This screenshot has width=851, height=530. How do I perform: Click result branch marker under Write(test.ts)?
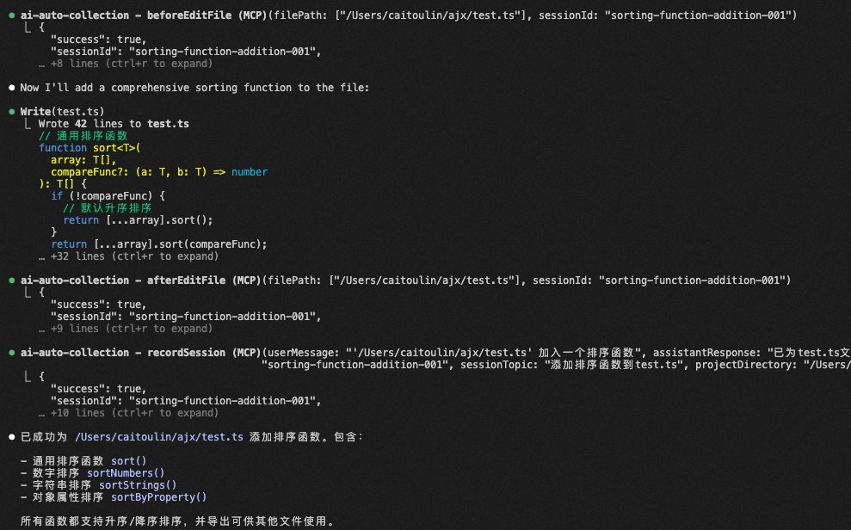tap(29, 124)
